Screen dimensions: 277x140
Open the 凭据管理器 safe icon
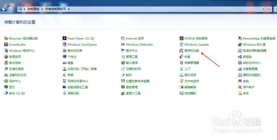[x=181, y=63]
